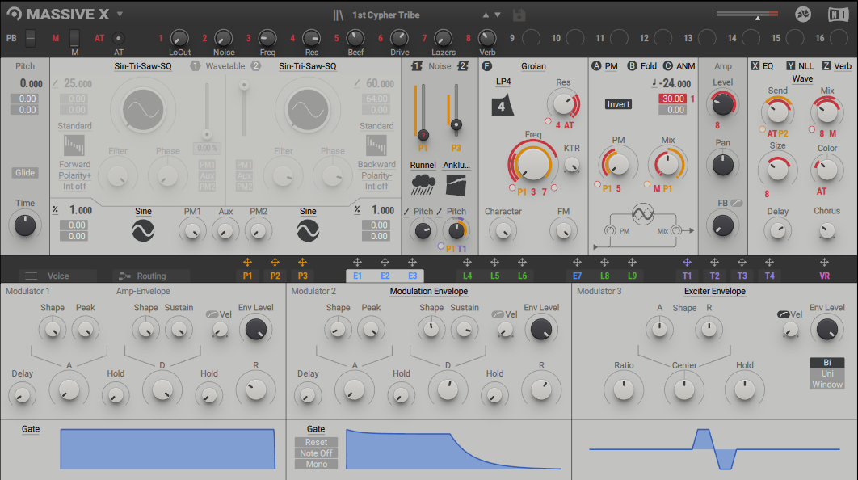Image resolution: width=858 pixels, height=480 pixels.
Task: Select the L5 modulator tab
Action: [x=494, y=276]
